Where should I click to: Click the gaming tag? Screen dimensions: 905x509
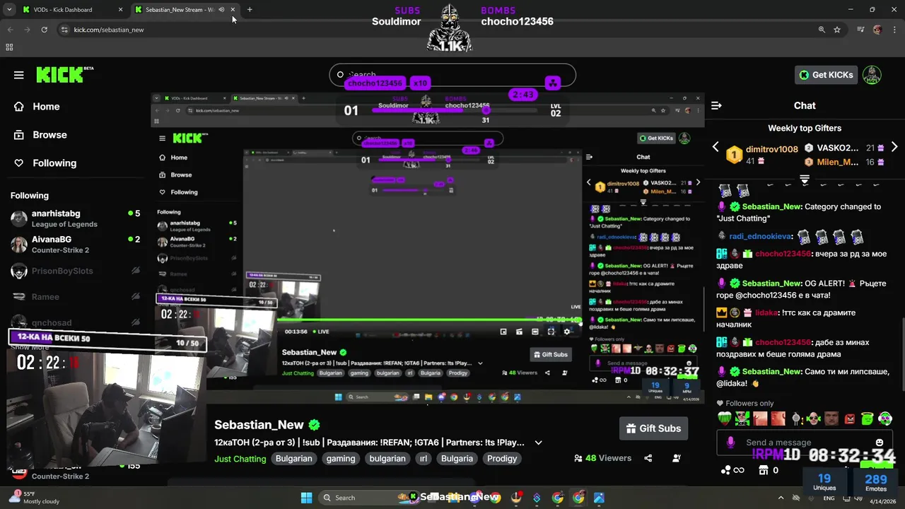341,459
